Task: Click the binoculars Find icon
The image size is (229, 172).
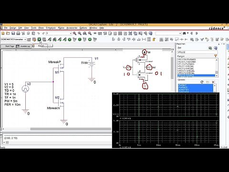Action: click(x=184, y=33)
